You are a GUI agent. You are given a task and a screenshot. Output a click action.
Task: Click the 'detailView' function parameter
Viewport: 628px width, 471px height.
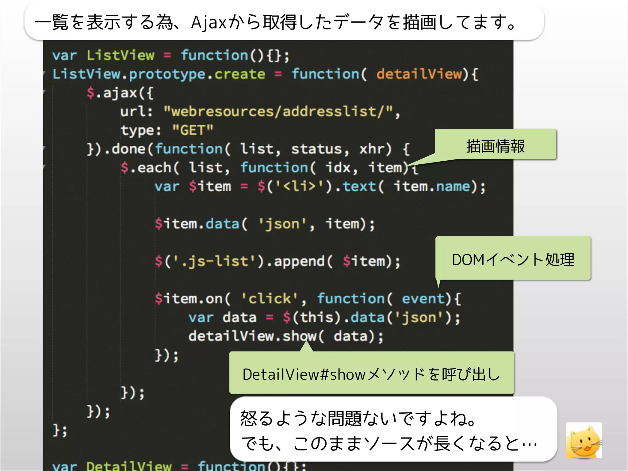pos(419,74)
